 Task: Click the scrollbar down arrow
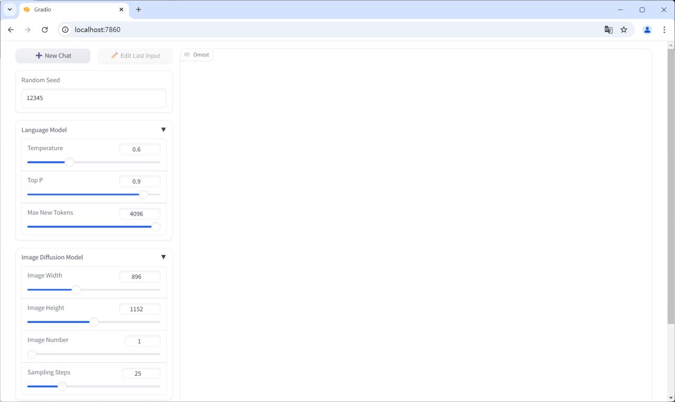pyautogui.click(x=671, y=398)
